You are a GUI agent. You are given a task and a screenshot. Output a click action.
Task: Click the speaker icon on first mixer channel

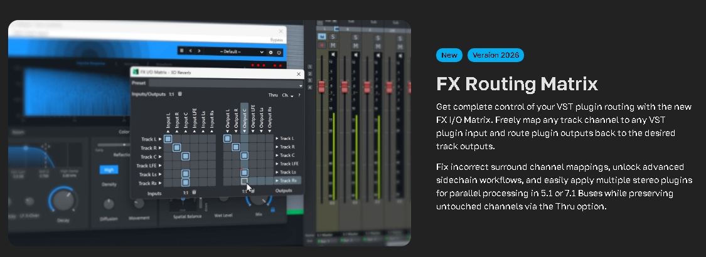(x=333, y=55)
